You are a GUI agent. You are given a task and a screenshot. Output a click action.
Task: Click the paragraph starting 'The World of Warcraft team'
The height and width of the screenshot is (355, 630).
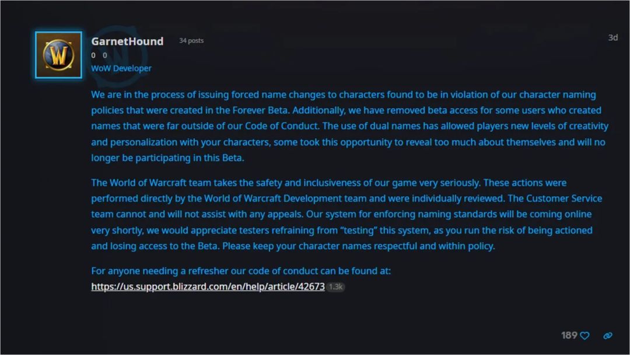[x=346, y=214]
